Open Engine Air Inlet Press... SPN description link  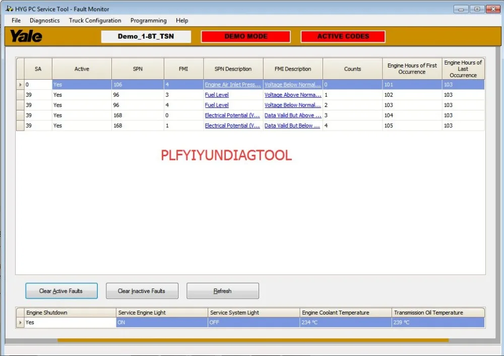coord(232,85)
